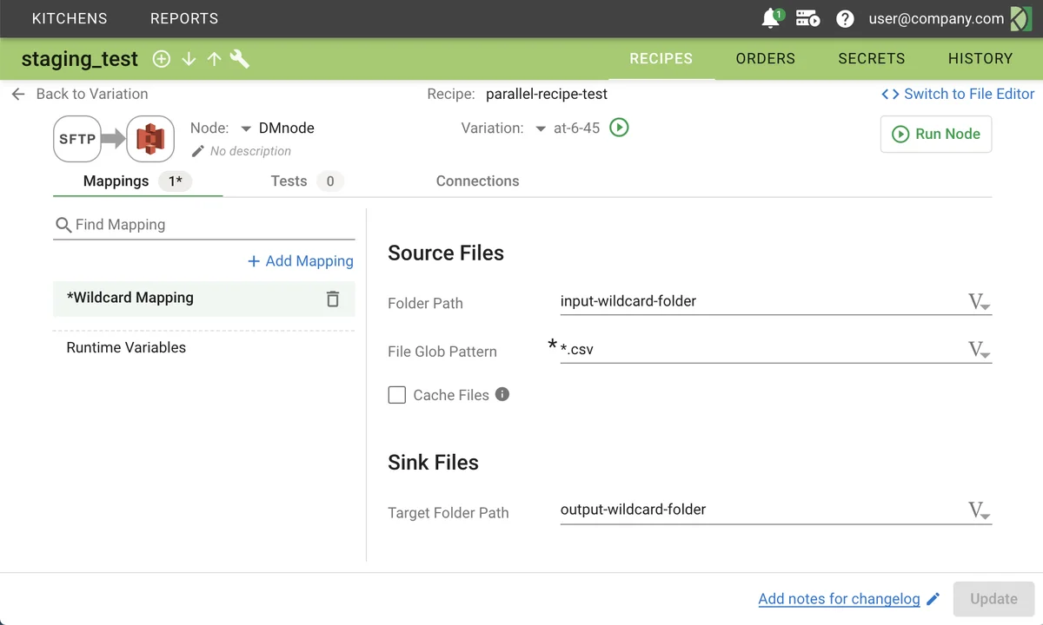Open the SECRETS tab
The height and width of the screenshot is (625, 1043).
click(x=871, y=58)
